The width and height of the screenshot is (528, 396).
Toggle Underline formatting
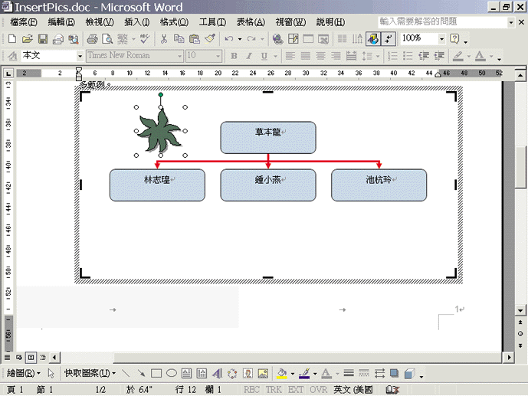[x=264, y=56]
